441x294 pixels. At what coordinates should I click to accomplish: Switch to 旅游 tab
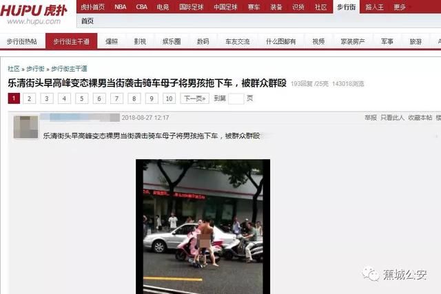point(416,41)
